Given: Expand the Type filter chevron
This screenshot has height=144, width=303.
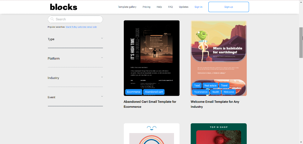Looking at the screenshot, I should coord(102,38).
